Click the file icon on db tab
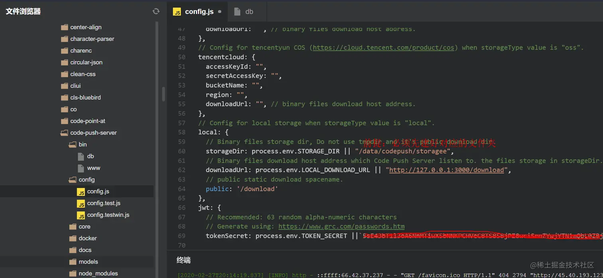603x278 pixels. click(237, 12)
